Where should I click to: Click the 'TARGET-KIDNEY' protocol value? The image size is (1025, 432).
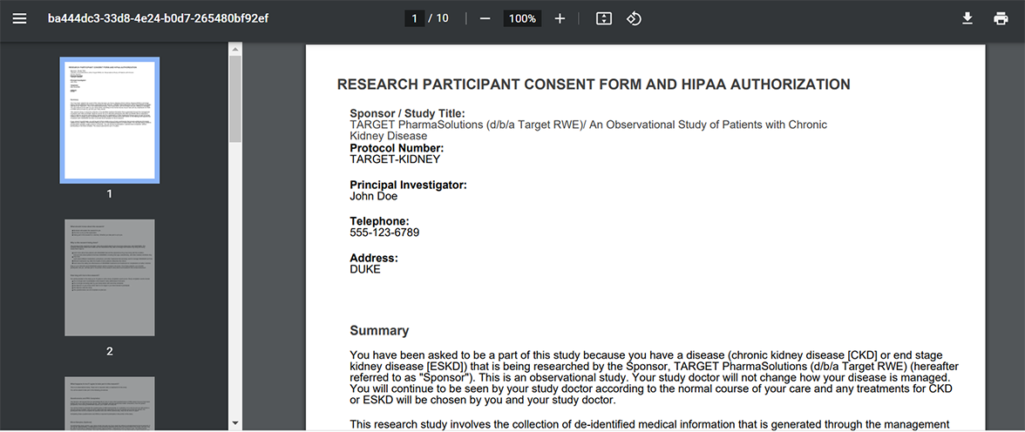[395, 159]
